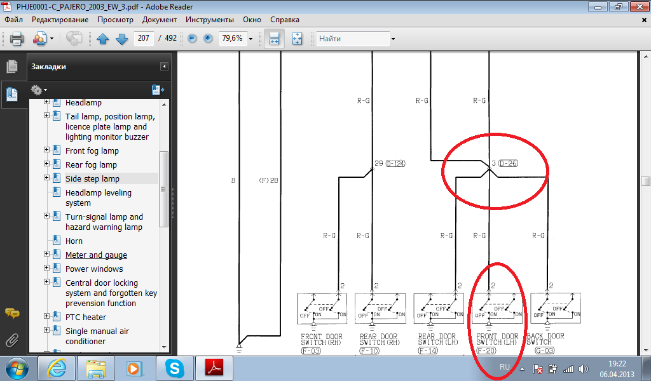Open the Файл menu
This screenshot has width=651, height=381.
point(14,20)
